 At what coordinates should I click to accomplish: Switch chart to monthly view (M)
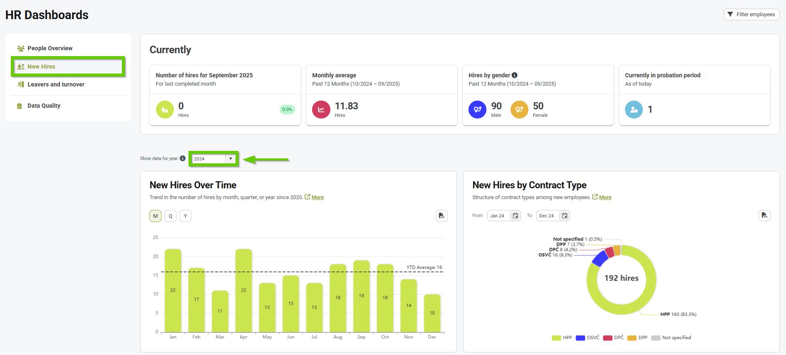pyautogui.click(x=155, y=216)
